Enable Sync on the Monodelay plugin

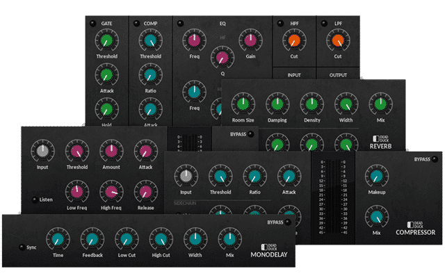(x=22, y=247)
